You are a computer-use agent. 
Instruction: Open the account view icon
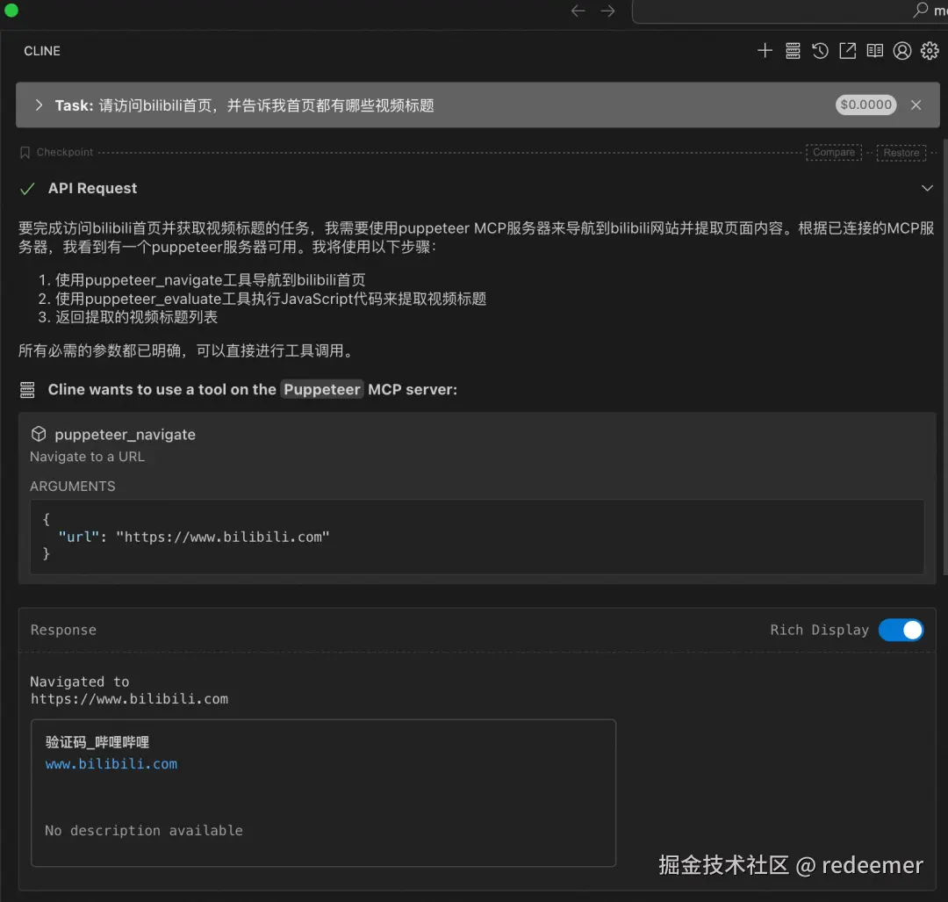click(902, 50)
